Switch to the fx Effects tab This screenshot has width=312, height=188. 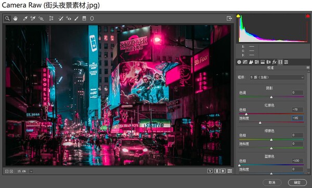[275, 62]
